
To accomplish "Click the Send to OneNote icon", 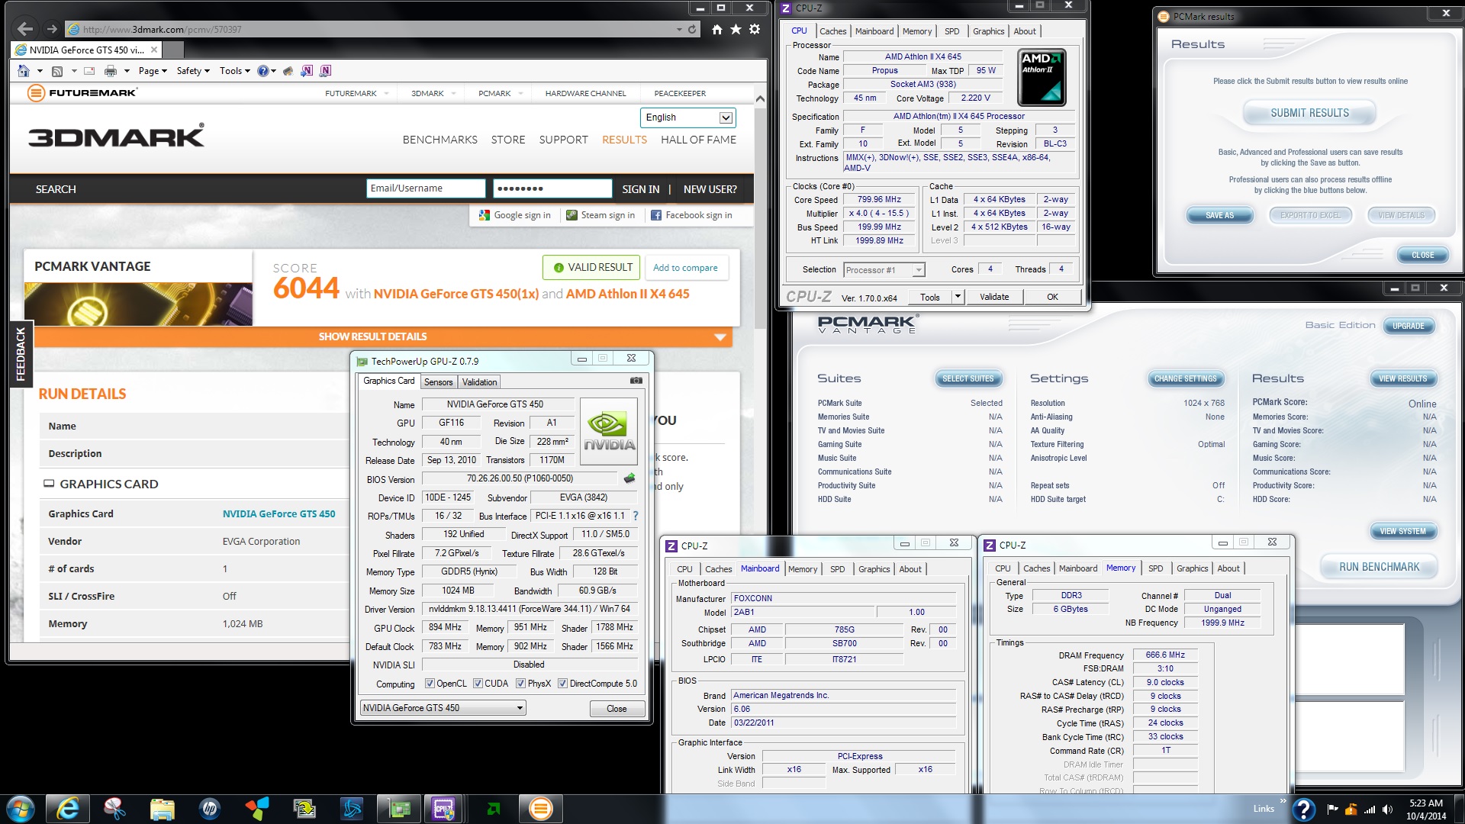I will coord(307,71).
